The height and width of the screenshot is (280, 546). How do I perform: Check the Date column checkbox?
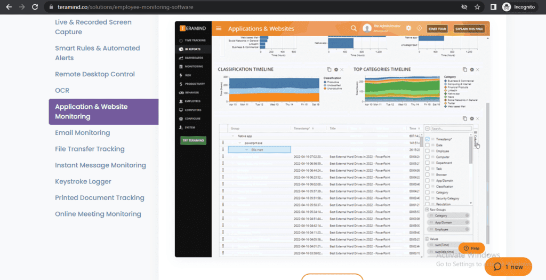pyautogui.click(x=428, y=145)
